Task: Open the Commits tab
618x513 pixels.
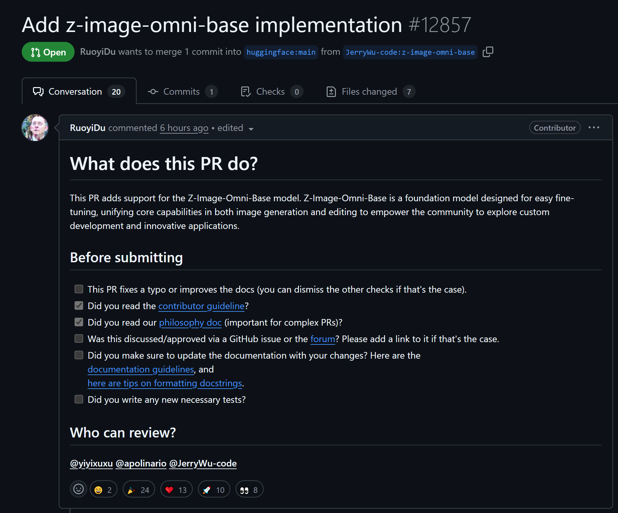Action: click(183, 91)
